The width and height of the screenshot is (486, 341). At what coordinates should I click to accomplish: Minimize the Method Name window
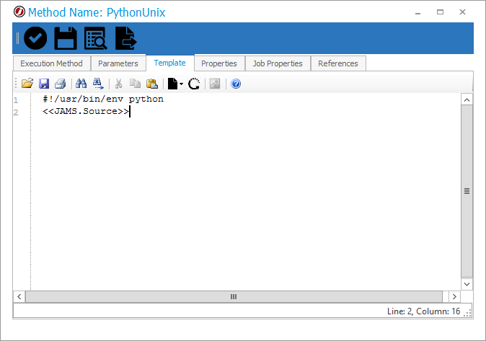click(417, 12)
